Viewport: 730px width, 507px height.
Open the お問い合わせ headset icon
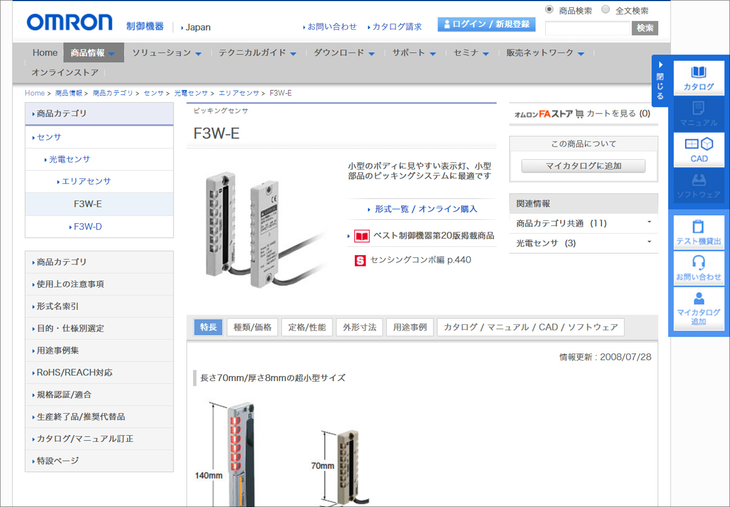(x=699, y=269)
